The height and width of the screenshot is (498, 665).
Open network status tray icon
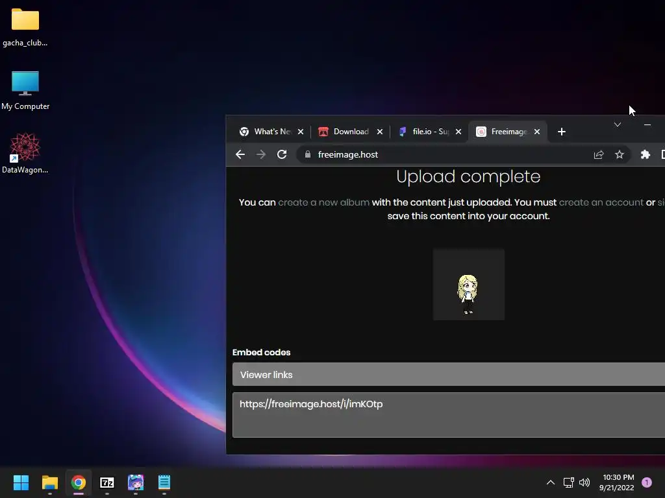click(568, 482)
